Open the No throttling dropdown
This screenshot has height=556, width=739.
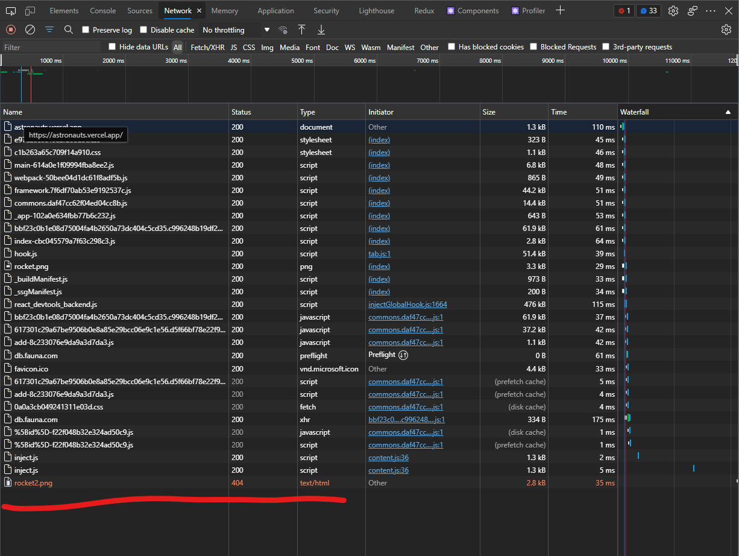pos(236,30)
